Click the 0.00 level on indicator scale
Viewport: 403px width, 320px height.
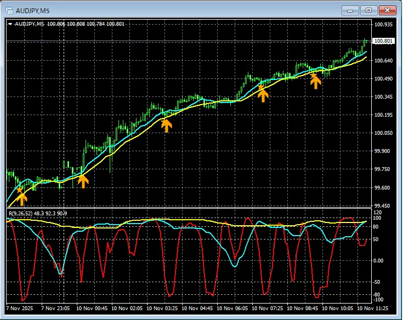coord(378,261)
